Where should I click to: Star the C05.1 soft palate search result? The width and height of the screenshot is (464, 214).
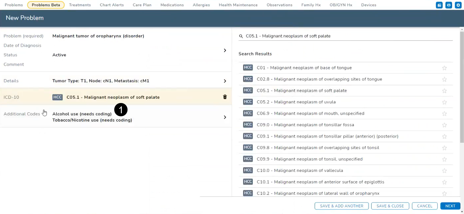[x=444, y=91]
